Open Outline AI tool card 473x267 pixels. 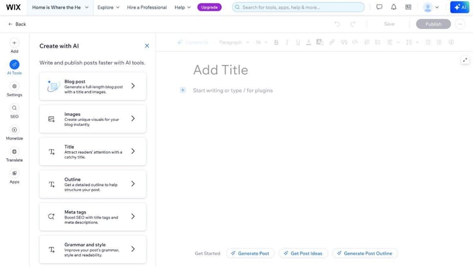pyautogui.click(x=93, y=184)
